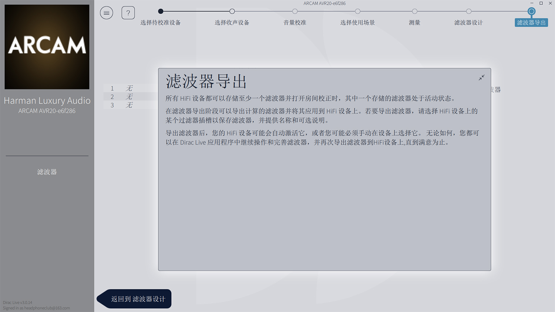Viewport: 555px width, 312px height.
Task: Go to 音量校准 step
Action: coord(295,23)
